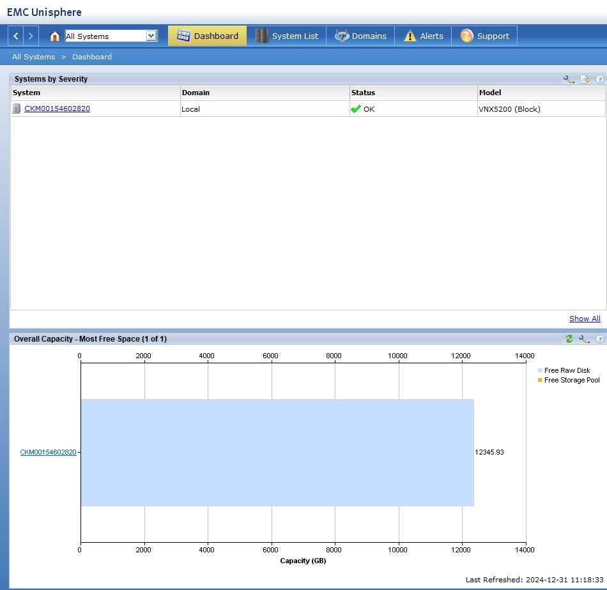Go forward with the right arrow button
The height and width of the screenshot is (590, 607).
click(31, 36)
